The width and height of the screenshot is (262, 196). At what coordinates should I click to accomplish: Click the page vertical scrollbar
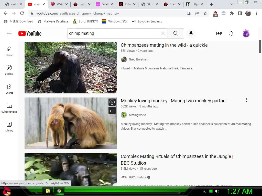coord(260,46)
